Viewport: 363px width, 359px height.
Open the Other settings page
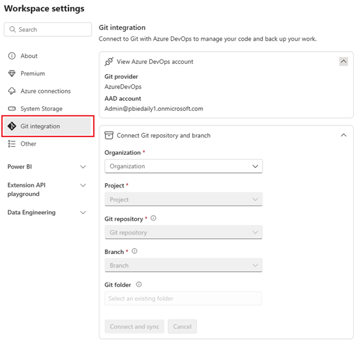(x=47, y=144)
